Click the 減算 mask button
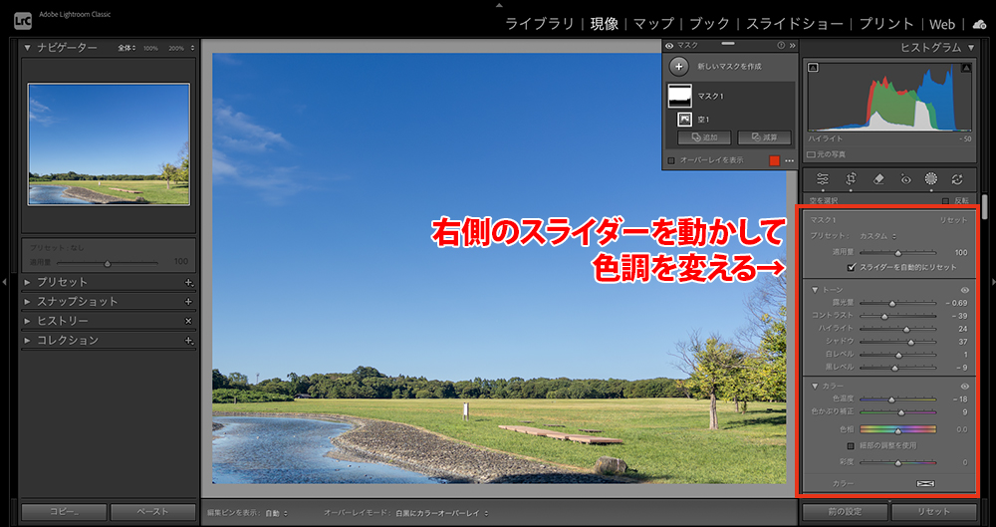This screenshot has width=996, height=527. pyautogui.click(x=765, y=137)
